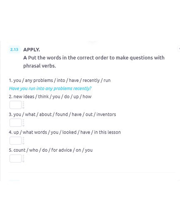
Task: Click the 2.13 exercise number badge
Action: [x=14, y=50]
